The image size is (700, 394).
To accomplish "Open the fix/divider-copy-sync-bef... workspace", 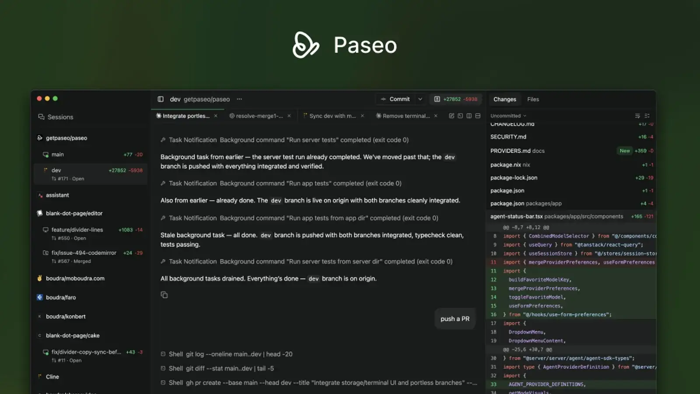I will (91, 356).
